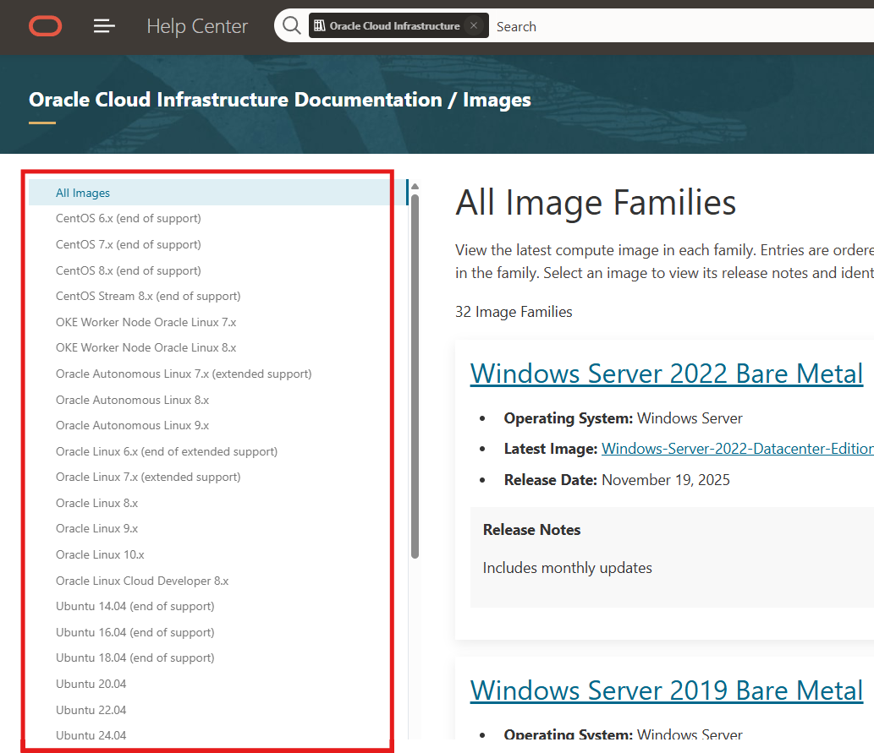Viewport: 874px width, 753px height.
Task: Open Windows Server 2019 Bare Metal link
Action: point(666,690)
